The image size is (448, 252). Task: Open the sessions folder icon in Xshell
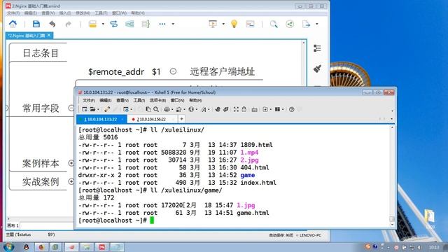click(x=92, y=109)
